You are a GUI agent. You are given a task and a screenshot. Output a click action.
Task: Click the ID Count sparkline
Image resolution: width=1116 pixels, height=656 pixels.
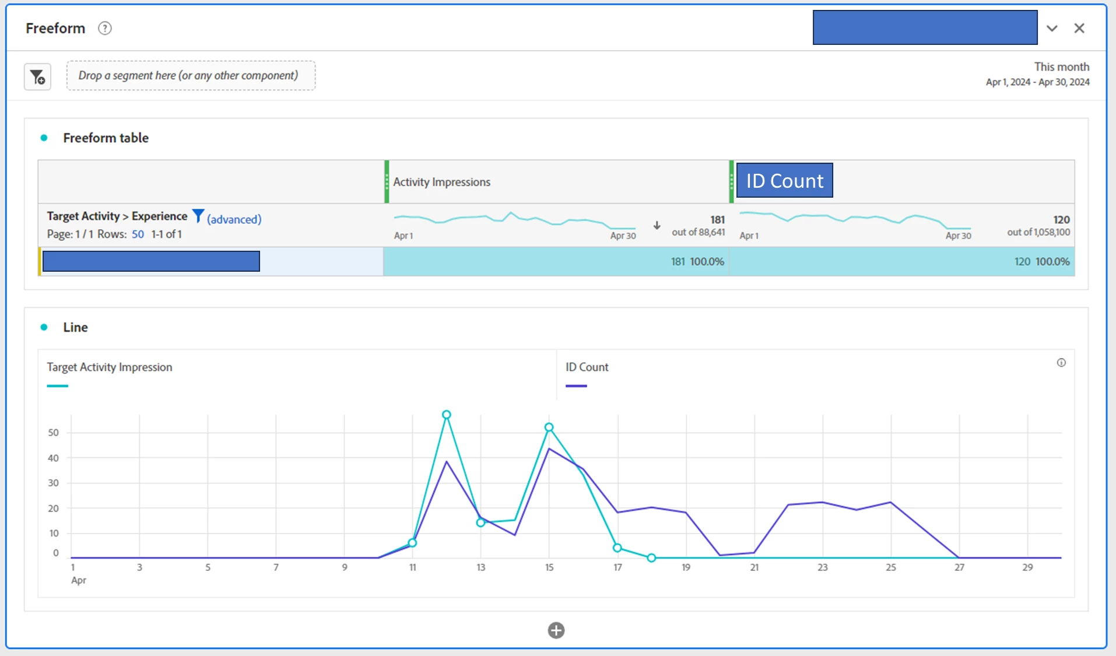coord(855,220)
